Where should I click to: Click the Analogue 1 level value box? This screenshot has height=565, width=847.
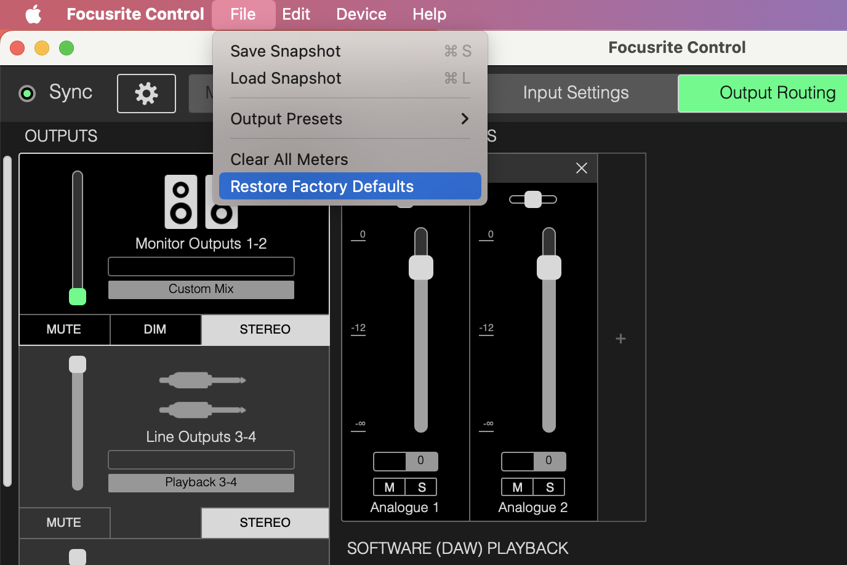[406, 461]
